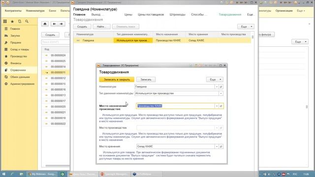Screen dimensions: 315x177
Task: Open the Место назначения linked item icon
Action: pos(221,106)
